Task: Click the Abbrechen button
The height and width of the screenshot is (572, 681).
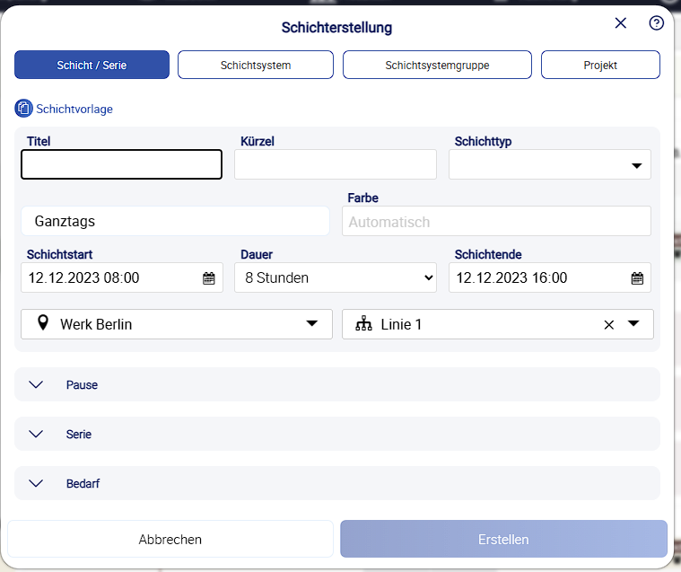Action: (x=170, y=540)
